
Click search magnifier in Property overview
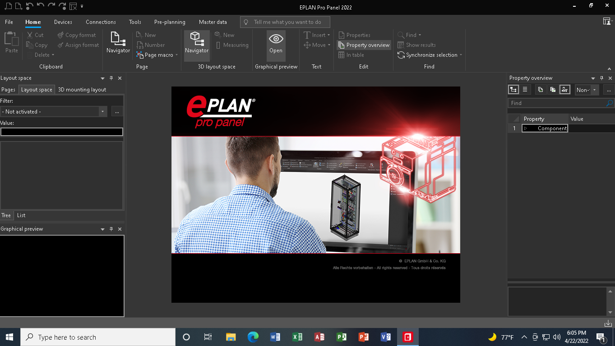point(610,103)
